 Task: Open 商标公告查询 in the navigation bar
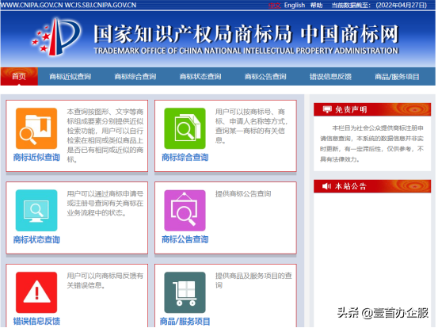[265, 77]
